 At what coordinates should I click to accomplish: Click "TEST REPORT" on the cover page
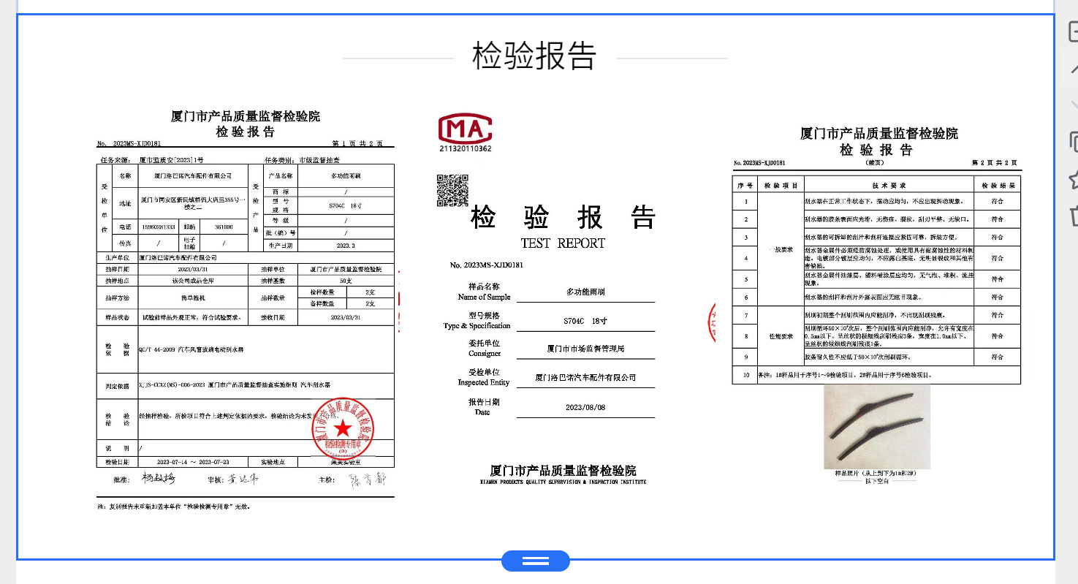pos(563,243)
